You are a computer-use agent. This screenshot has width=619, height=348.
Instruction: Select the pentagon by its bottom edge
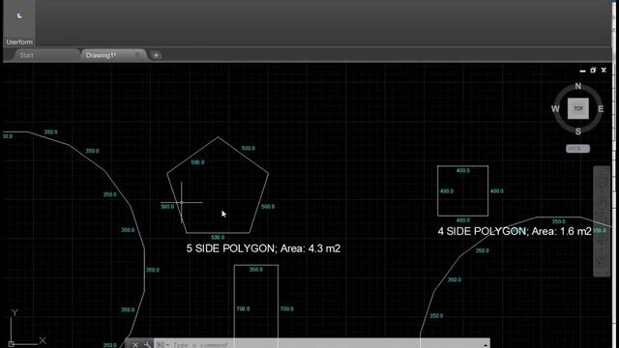(218, 233)
